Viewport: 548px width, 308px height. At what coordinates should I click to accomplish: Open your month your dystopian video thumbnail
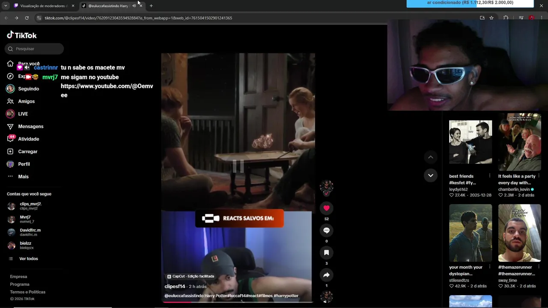(471, 233)
